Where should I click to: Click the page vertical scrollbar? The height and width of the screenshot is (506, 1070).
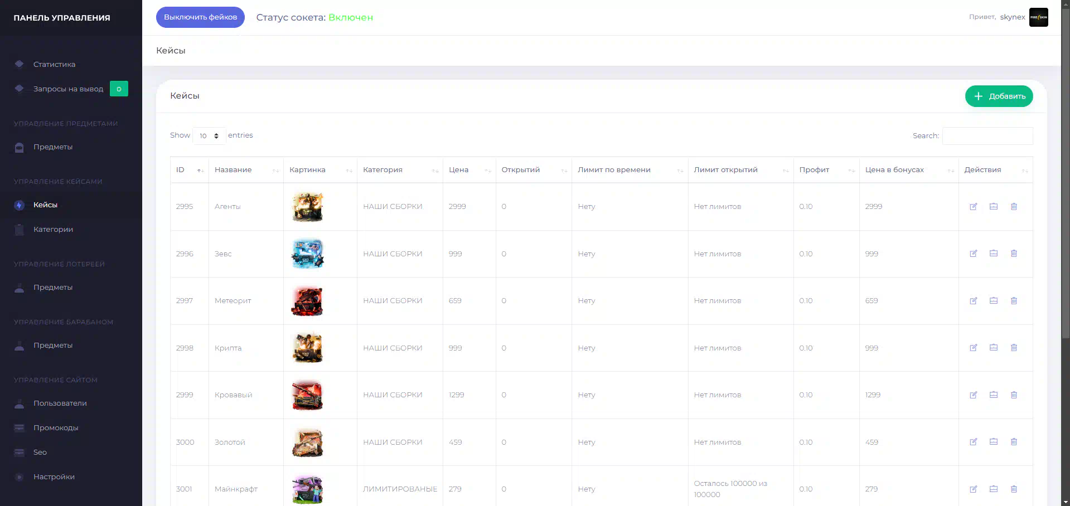(x=1065, y=223)
